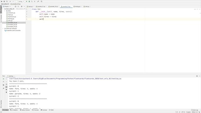Open the 'testing' run configuration dropdown

coord(20,1)
